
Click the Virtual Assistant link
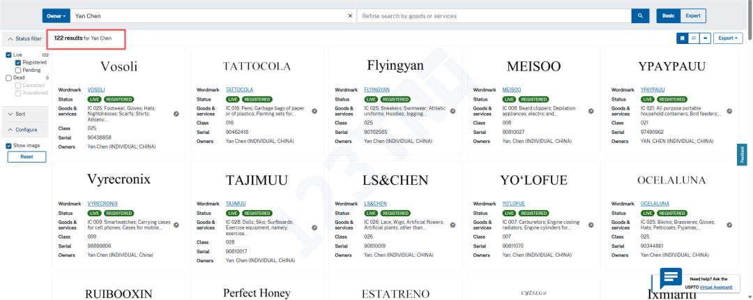[715, 287]
